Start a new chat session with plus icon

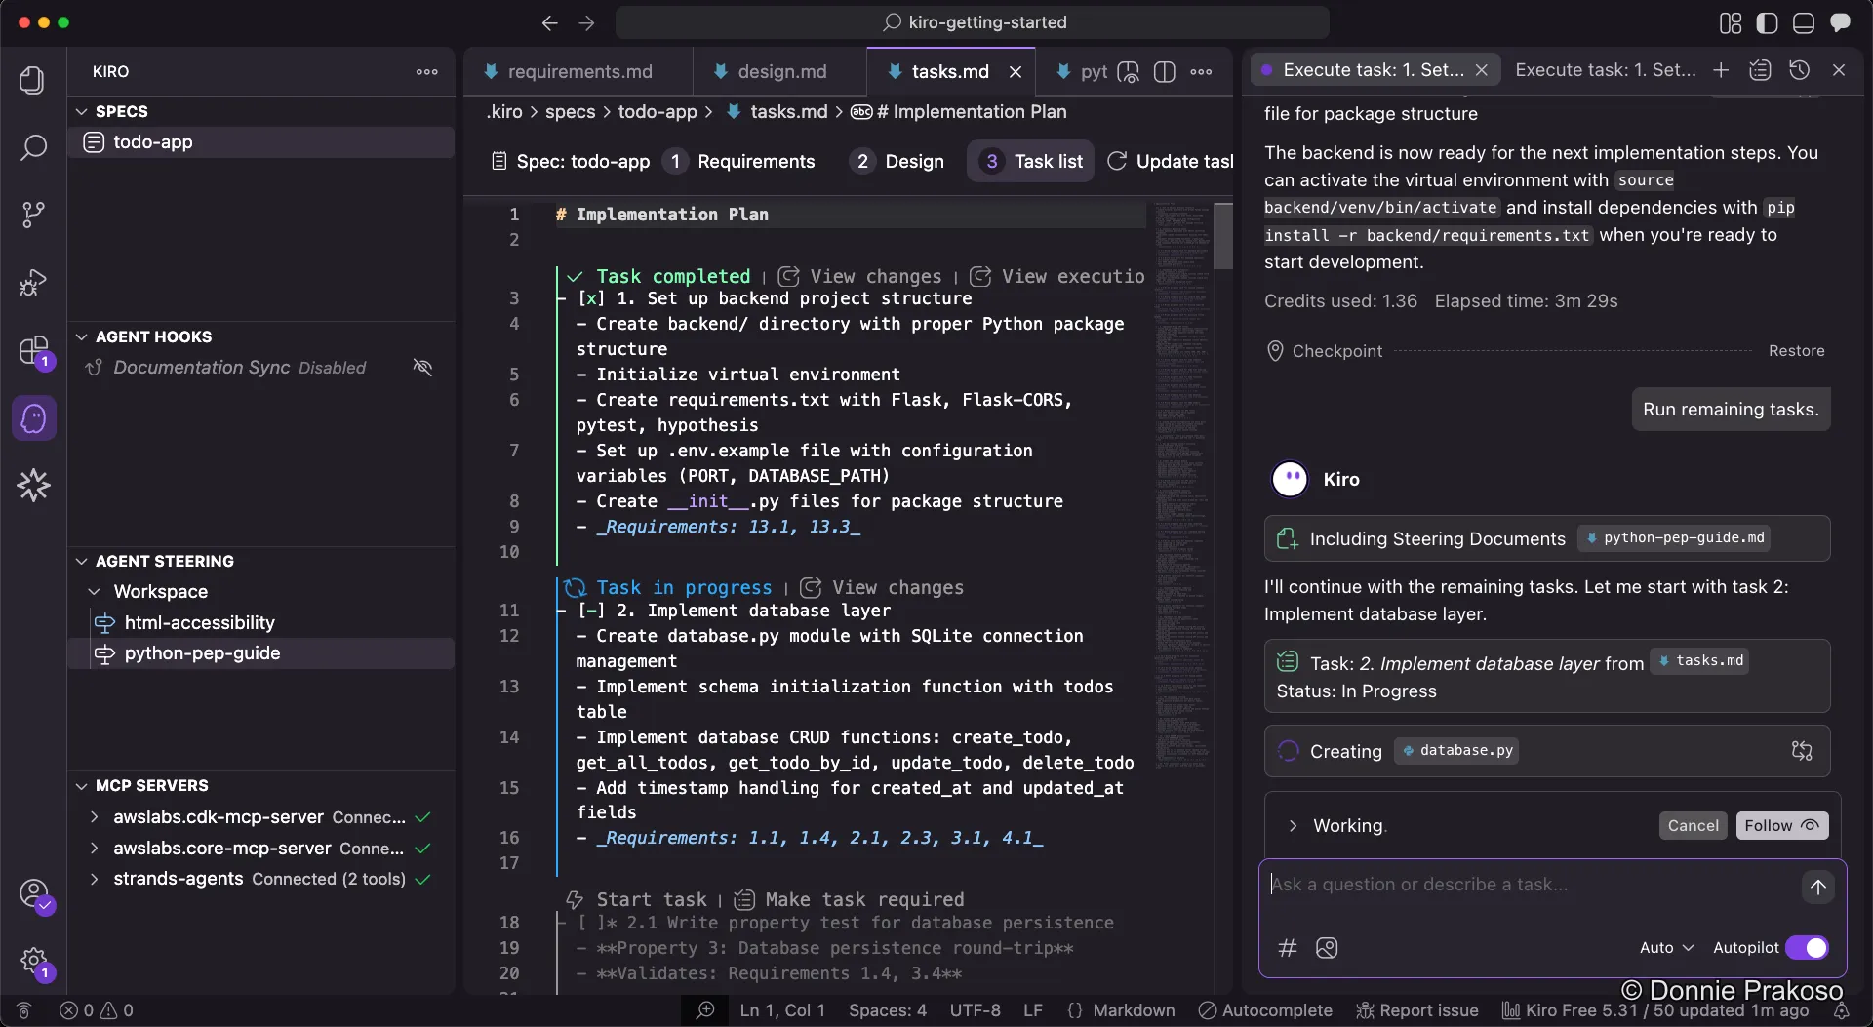[x=1721, y=70]
